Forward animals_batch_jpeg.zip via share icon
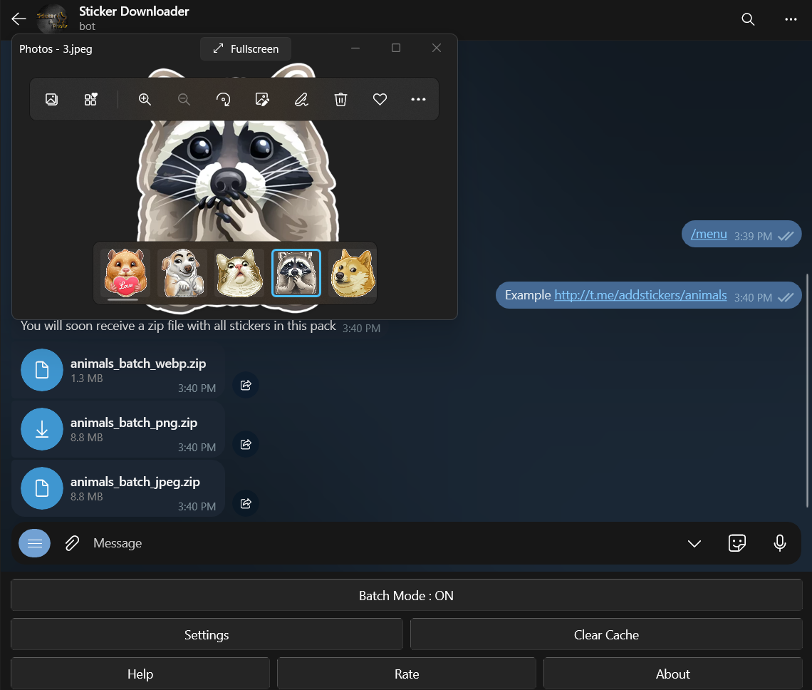812x690 pixels. (246, 503)
